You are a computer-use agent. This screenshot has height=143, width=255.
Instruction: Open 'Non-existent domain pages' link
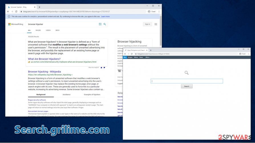coord(38,111)
